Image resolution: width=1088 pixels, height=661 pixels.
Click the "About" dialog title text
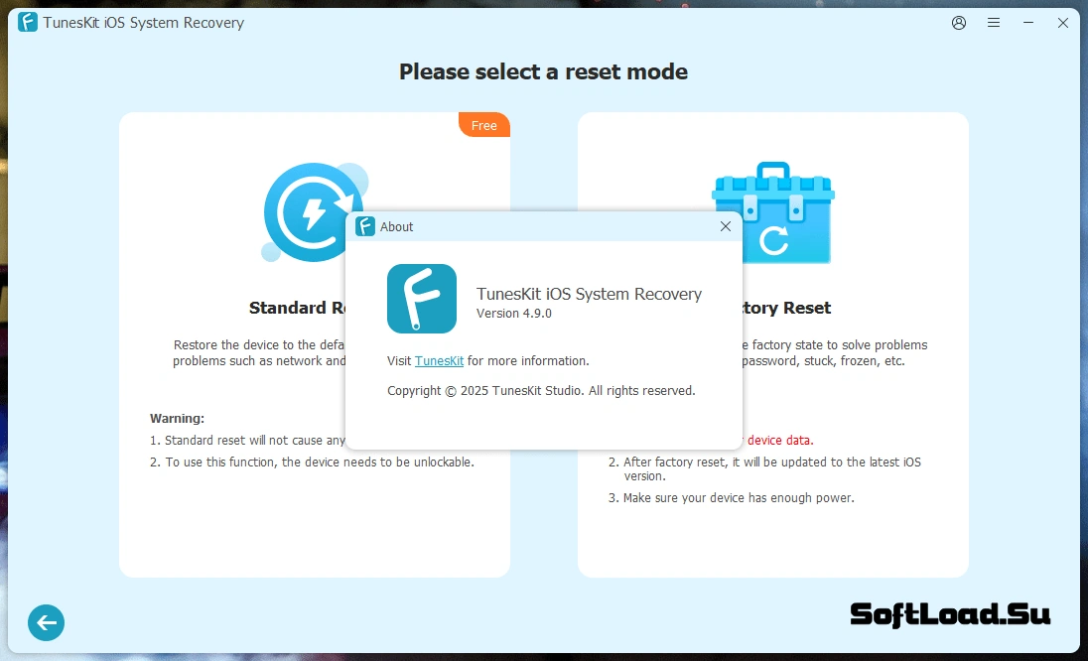pyautogui.click(x=396, y=227)
